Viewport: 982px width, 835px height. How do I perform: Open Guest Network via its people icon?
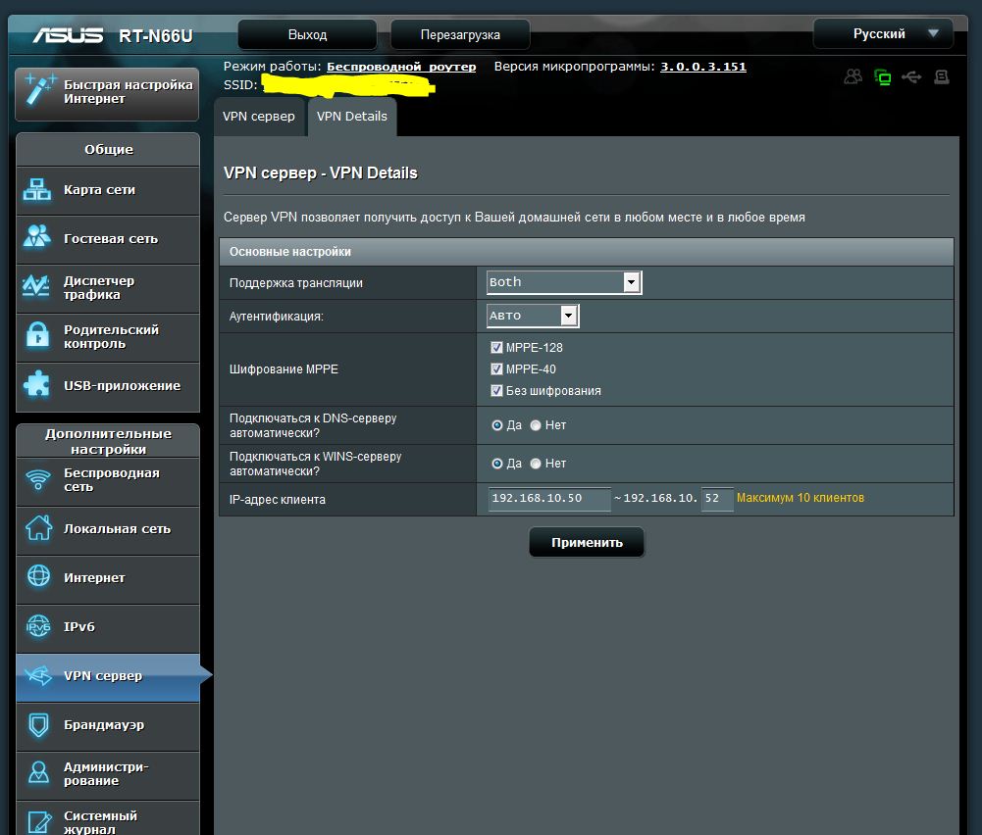click(38, 238)
